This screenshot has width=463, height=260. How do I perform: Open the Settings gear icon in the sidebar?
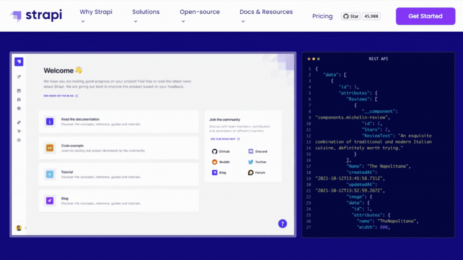(19, 140)
